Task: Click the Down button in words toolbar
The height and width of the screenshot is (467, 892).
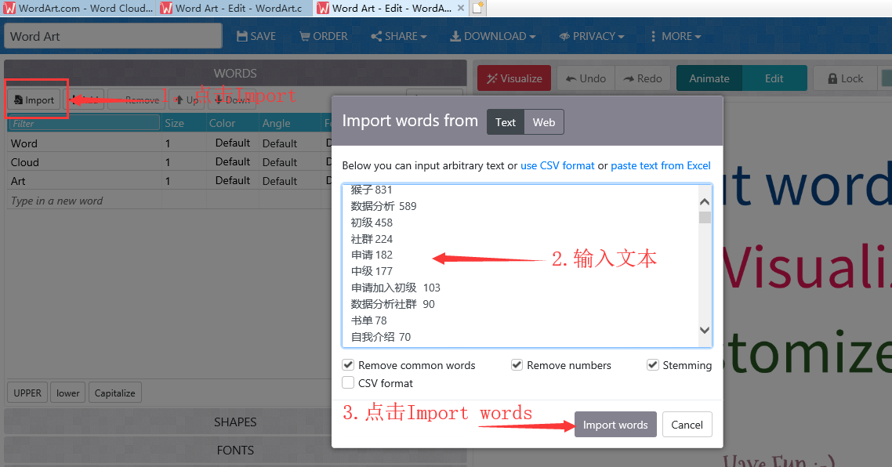Action: point(231,100)
